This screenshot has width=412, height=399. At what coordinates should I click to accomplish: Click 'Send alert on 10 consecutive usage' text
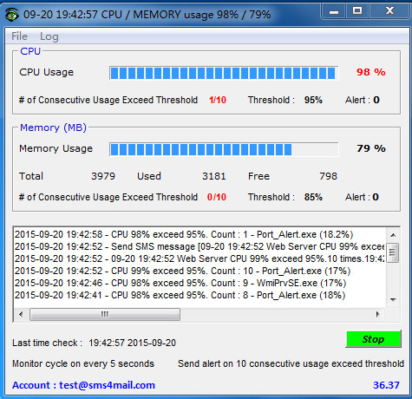[x=291, y=363]
